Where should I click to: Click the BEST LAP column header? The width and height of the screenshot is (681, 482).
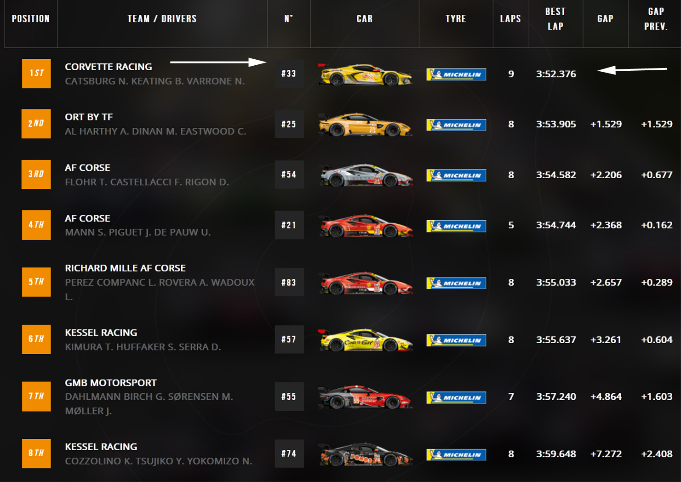click(x=555, y=19)
